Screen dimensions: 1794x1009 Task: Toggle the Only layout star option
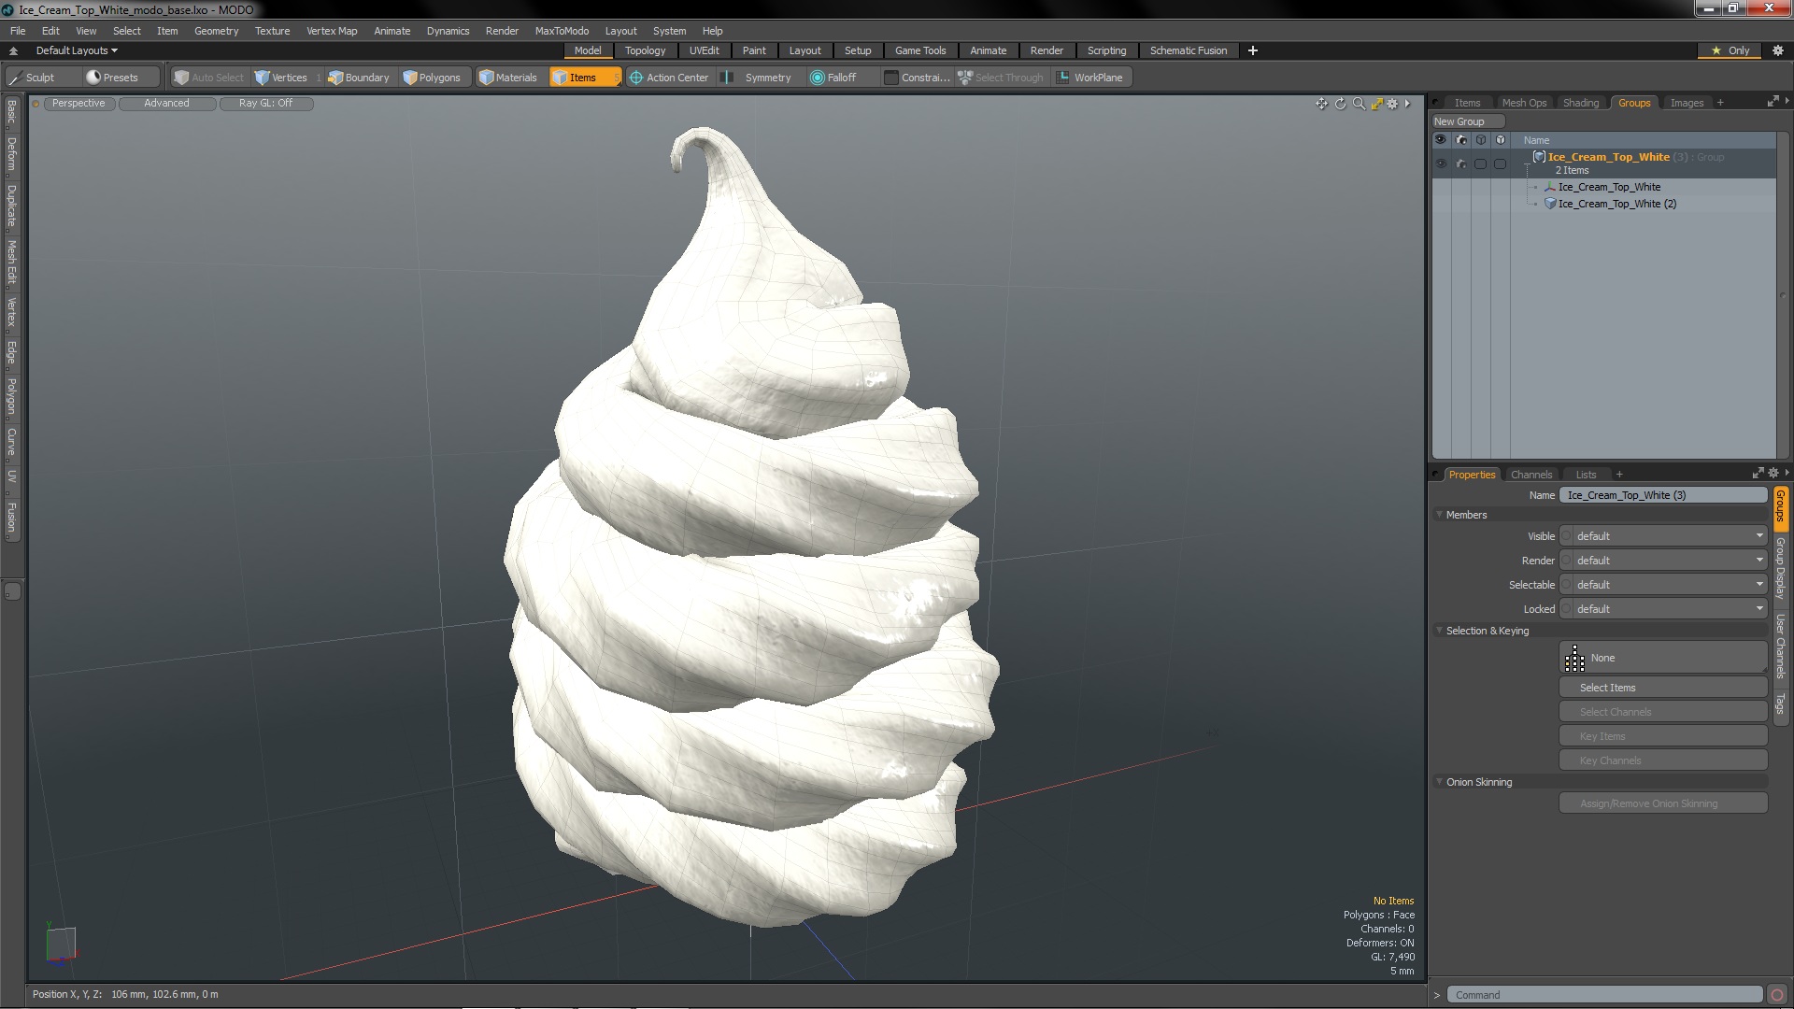pos(1730,50)
